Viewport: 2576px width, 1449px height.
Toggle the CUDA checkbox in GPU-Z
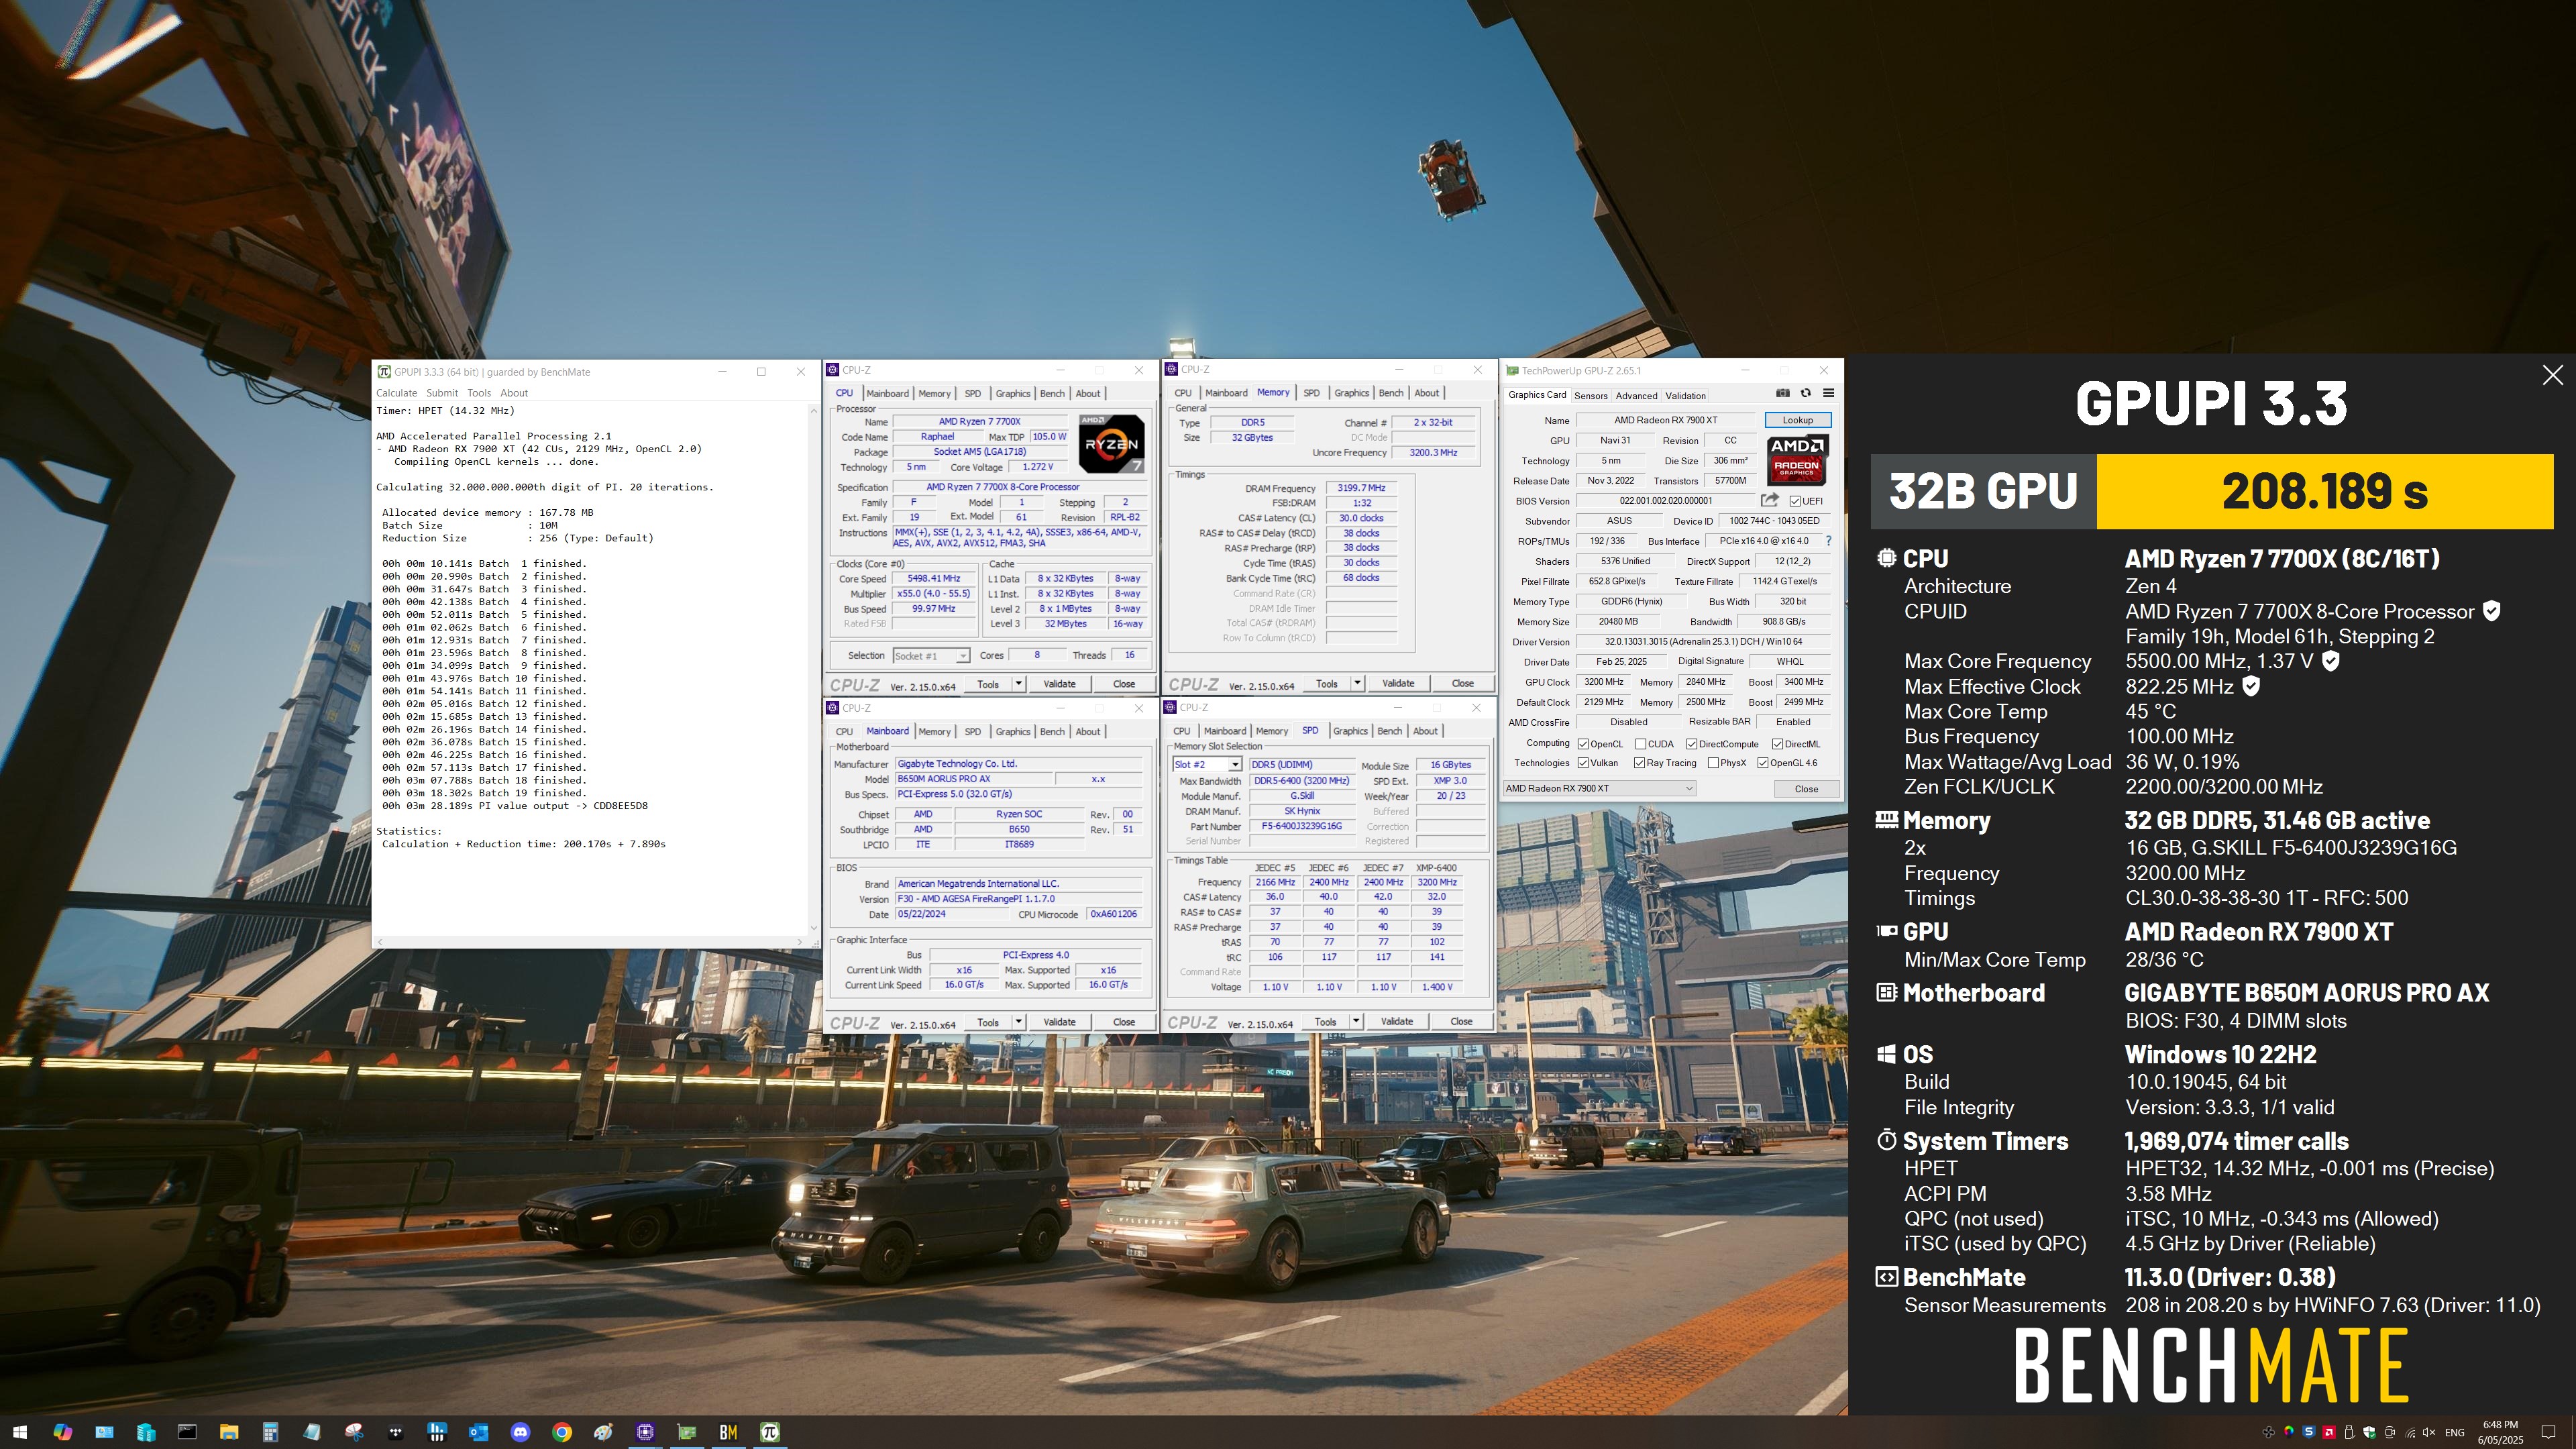(x=1641, y=744)
